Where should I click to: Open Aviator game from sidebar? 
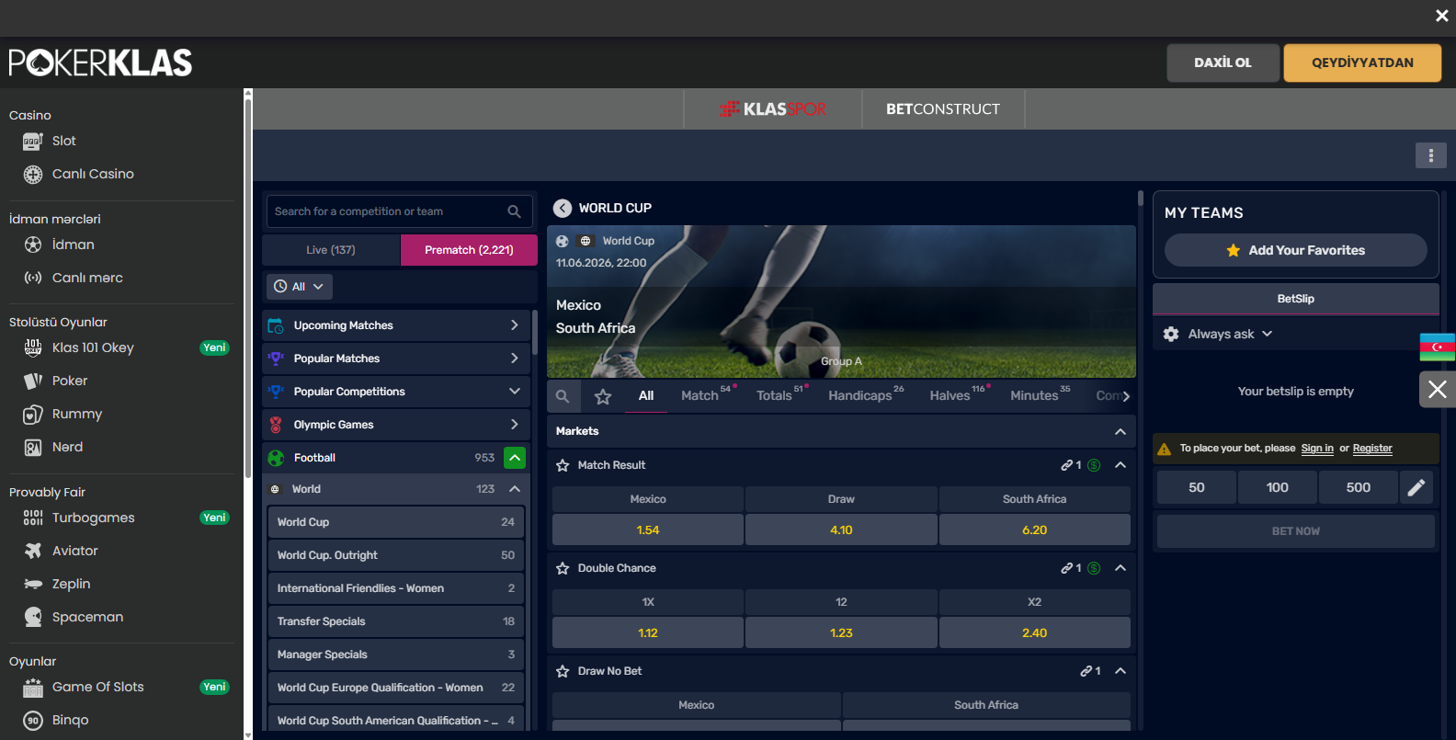coord(74,551)
